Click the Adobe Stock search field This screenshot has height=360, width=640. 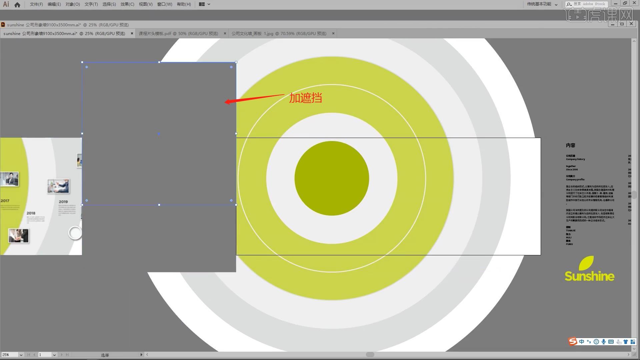pos(589,4)
